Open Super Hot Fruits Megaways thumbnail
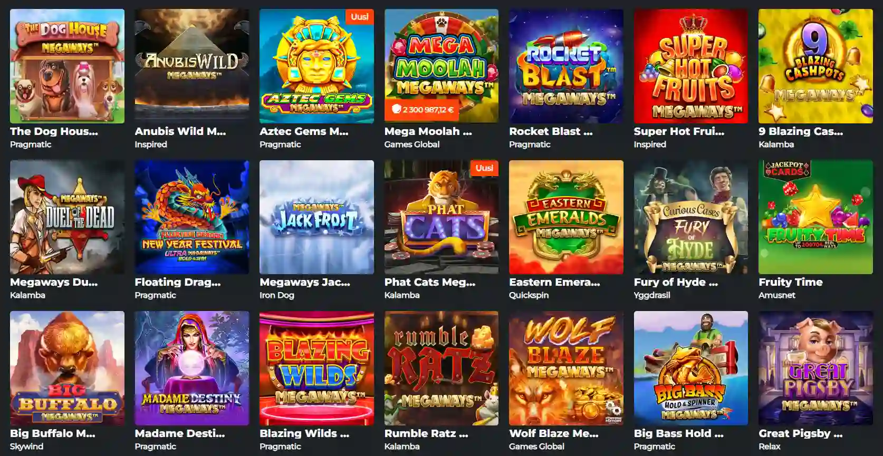This screenshot has width=883, height=456. [691, 66]
